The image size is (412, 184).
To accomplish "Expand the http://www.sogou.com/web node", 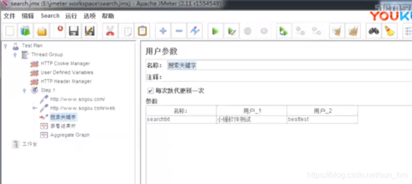I will tap(34, 108).
